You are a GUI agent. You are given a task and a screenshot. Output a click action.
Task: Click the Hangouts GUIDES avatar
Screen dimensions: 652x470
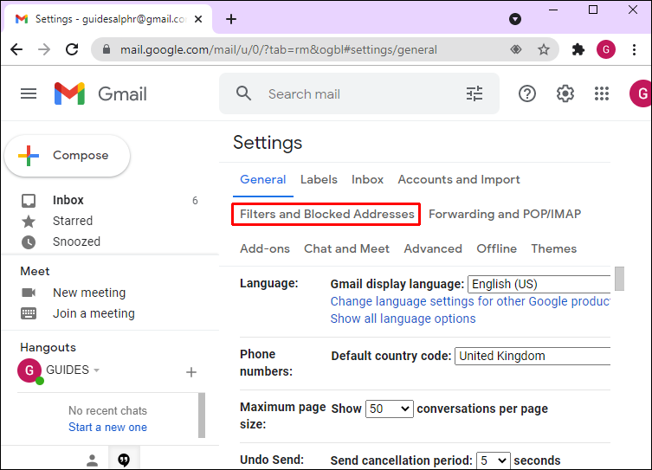(x=29, y=370)
